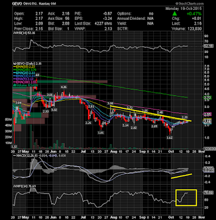Click the 1.81 low annotation
This screenshot has height=220, width=216.
(101, 133)
